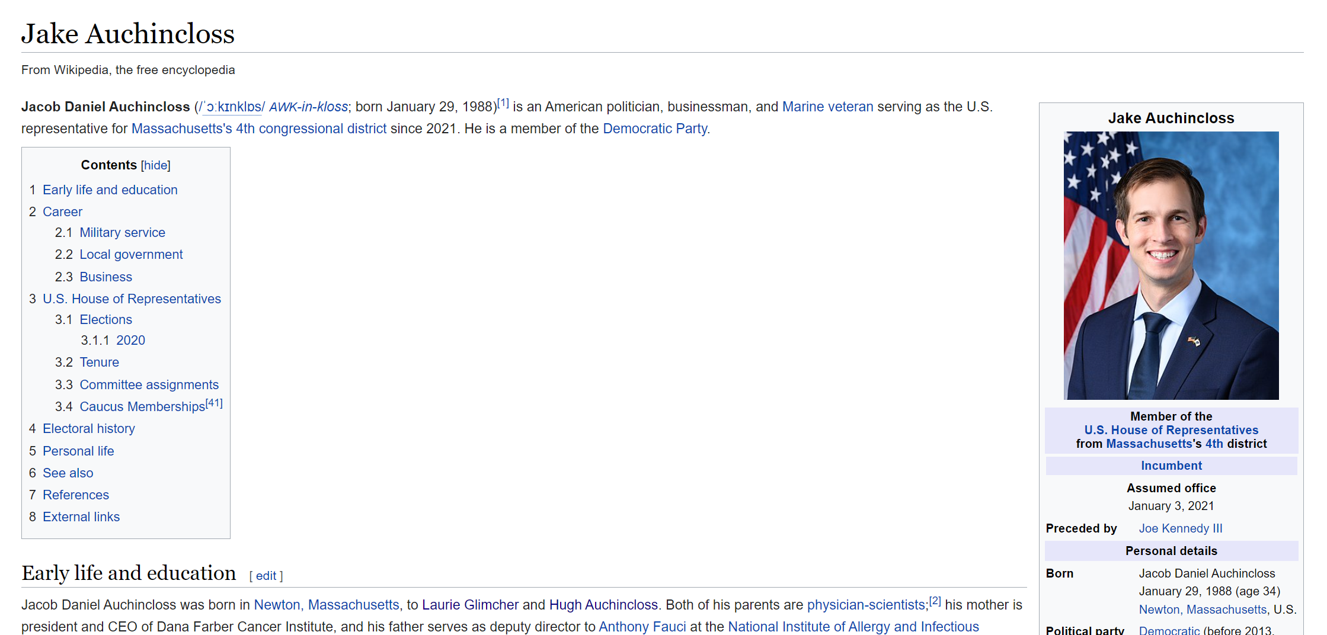Go to Electoral history section
Screen dimensions: 1327x635
[x=88, y=428]
